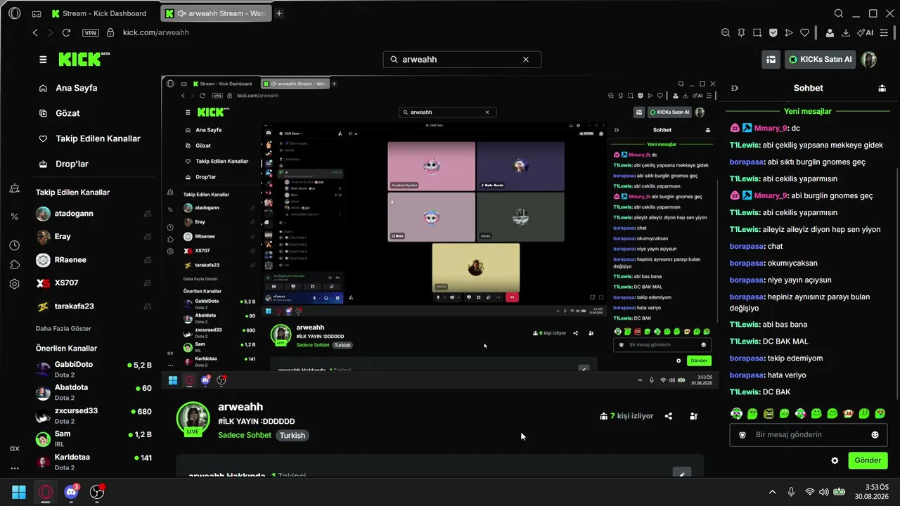
Task: Open Opera Easy Setup sliders icon
Action: (x=884, y=32)
